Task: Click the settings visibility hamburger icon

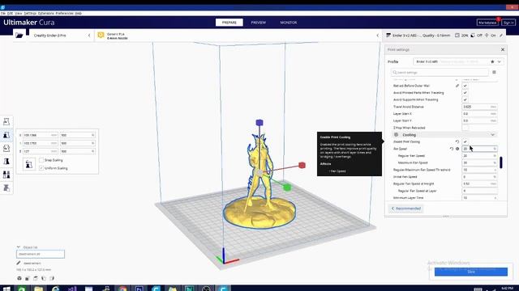Action: tap(494, 72)
